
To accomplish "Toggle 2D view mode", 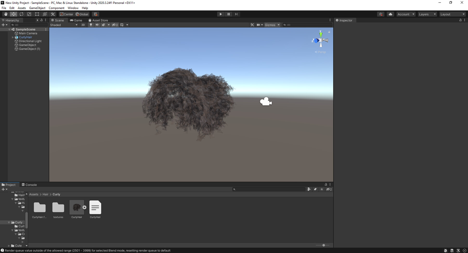I will [x=83, y=25].
